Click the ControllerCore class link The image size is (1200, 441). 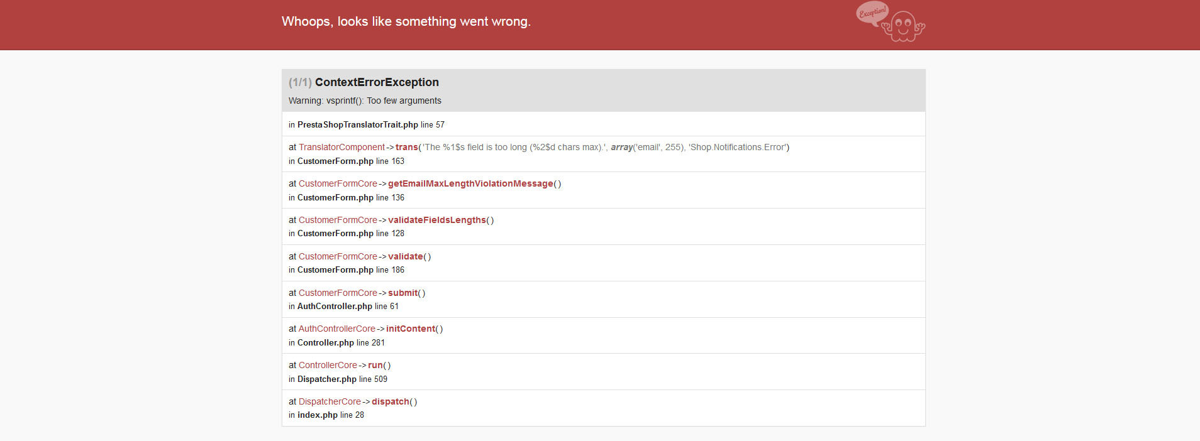click(328, 365)
